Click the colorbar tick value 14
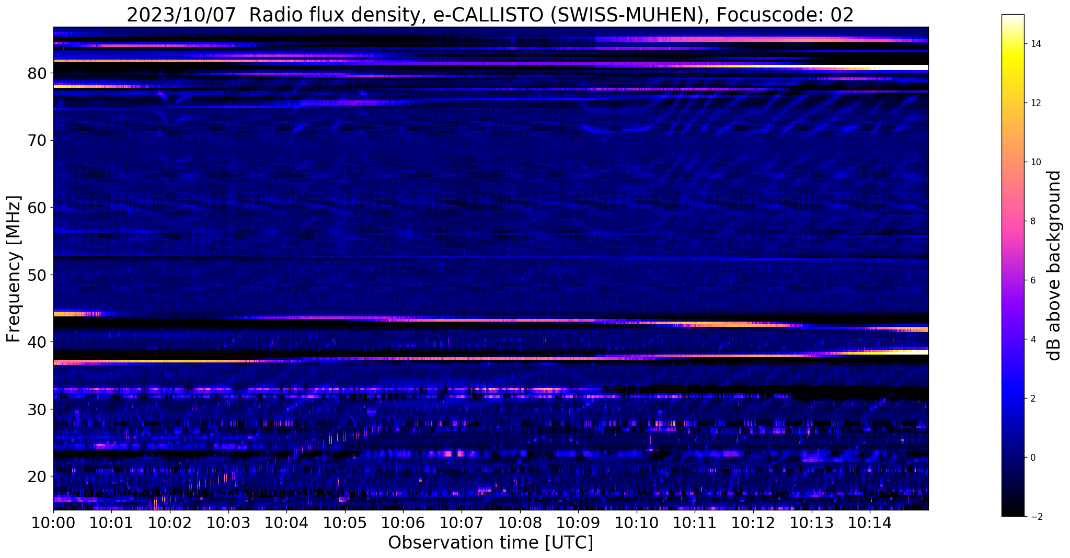The width and height of the screenshot is (1070, 558). tap(1035, 44)
